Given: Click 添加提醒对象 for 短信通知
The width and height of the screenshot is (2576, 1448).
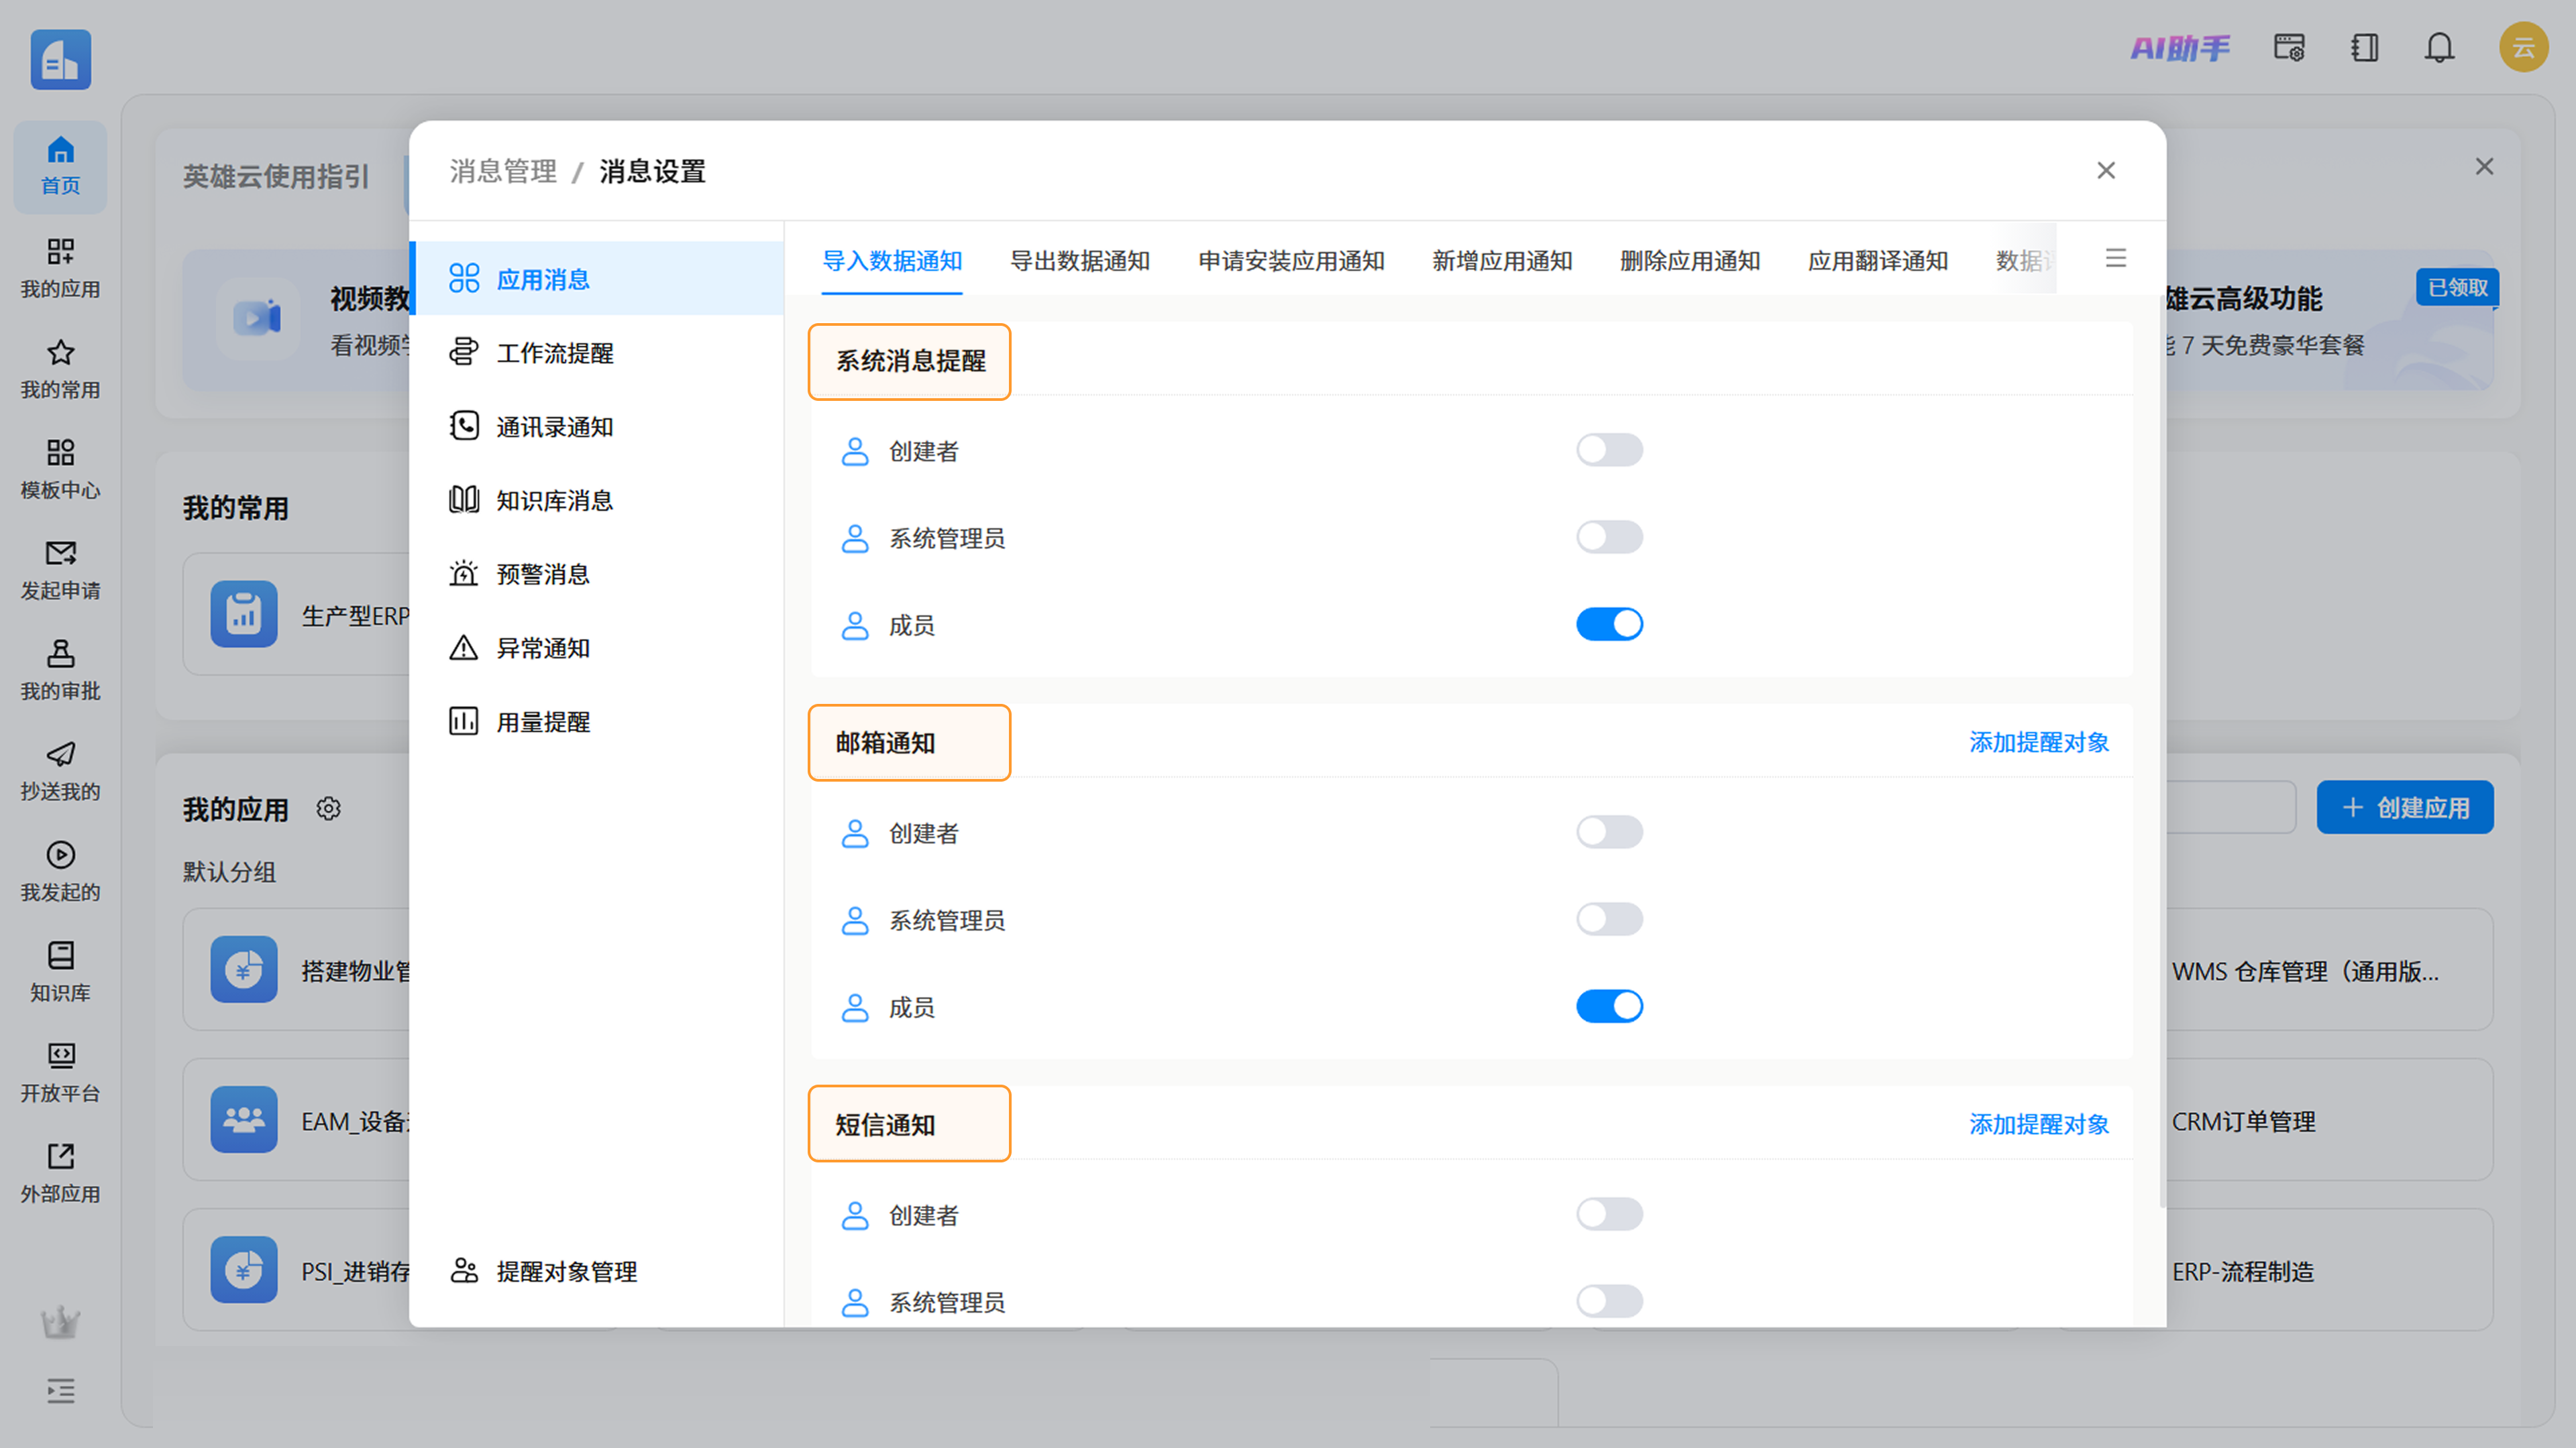Looking at the screenshot, I should point(2038,1124).
